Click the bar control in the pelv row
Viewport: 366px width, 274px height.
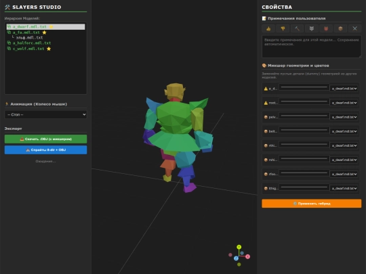click(304, 116)
